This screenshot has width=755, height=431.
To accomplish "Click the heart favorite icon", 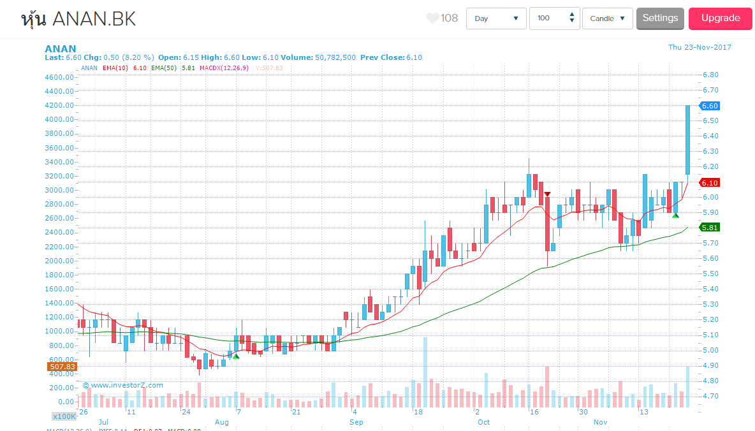I will click(432, 18).
